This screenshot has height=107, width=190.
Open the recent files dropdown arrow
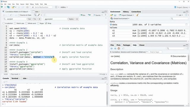[x=16, y=7]
